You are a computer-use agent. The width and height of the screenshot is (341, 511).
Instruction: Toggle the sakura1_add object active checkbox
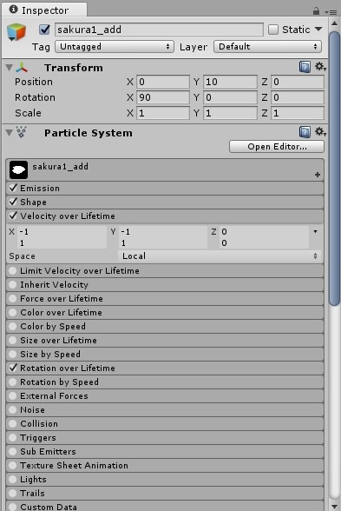click(44, 30)
